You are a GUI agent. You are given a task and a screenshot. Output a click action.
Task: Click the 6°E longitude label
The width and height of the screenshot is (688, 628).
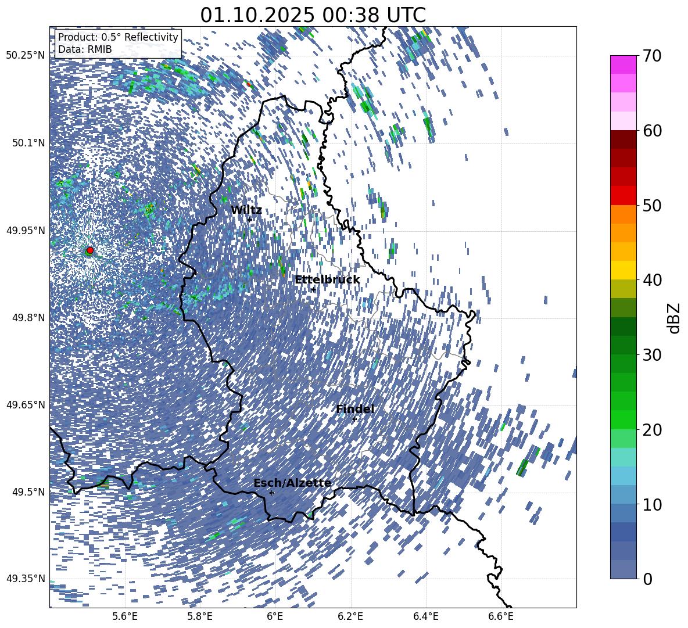pyautogui.click(x=275, y=616)
